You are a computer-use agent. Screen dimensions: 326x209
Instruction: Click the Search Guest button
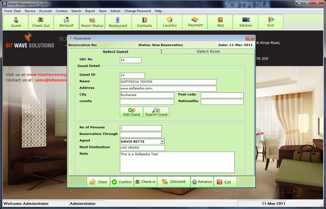[156, 111]
